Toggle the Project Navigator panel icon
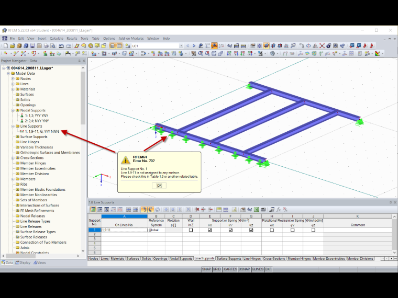Viewport: 398px width, 298px height. tap(112, 46)
